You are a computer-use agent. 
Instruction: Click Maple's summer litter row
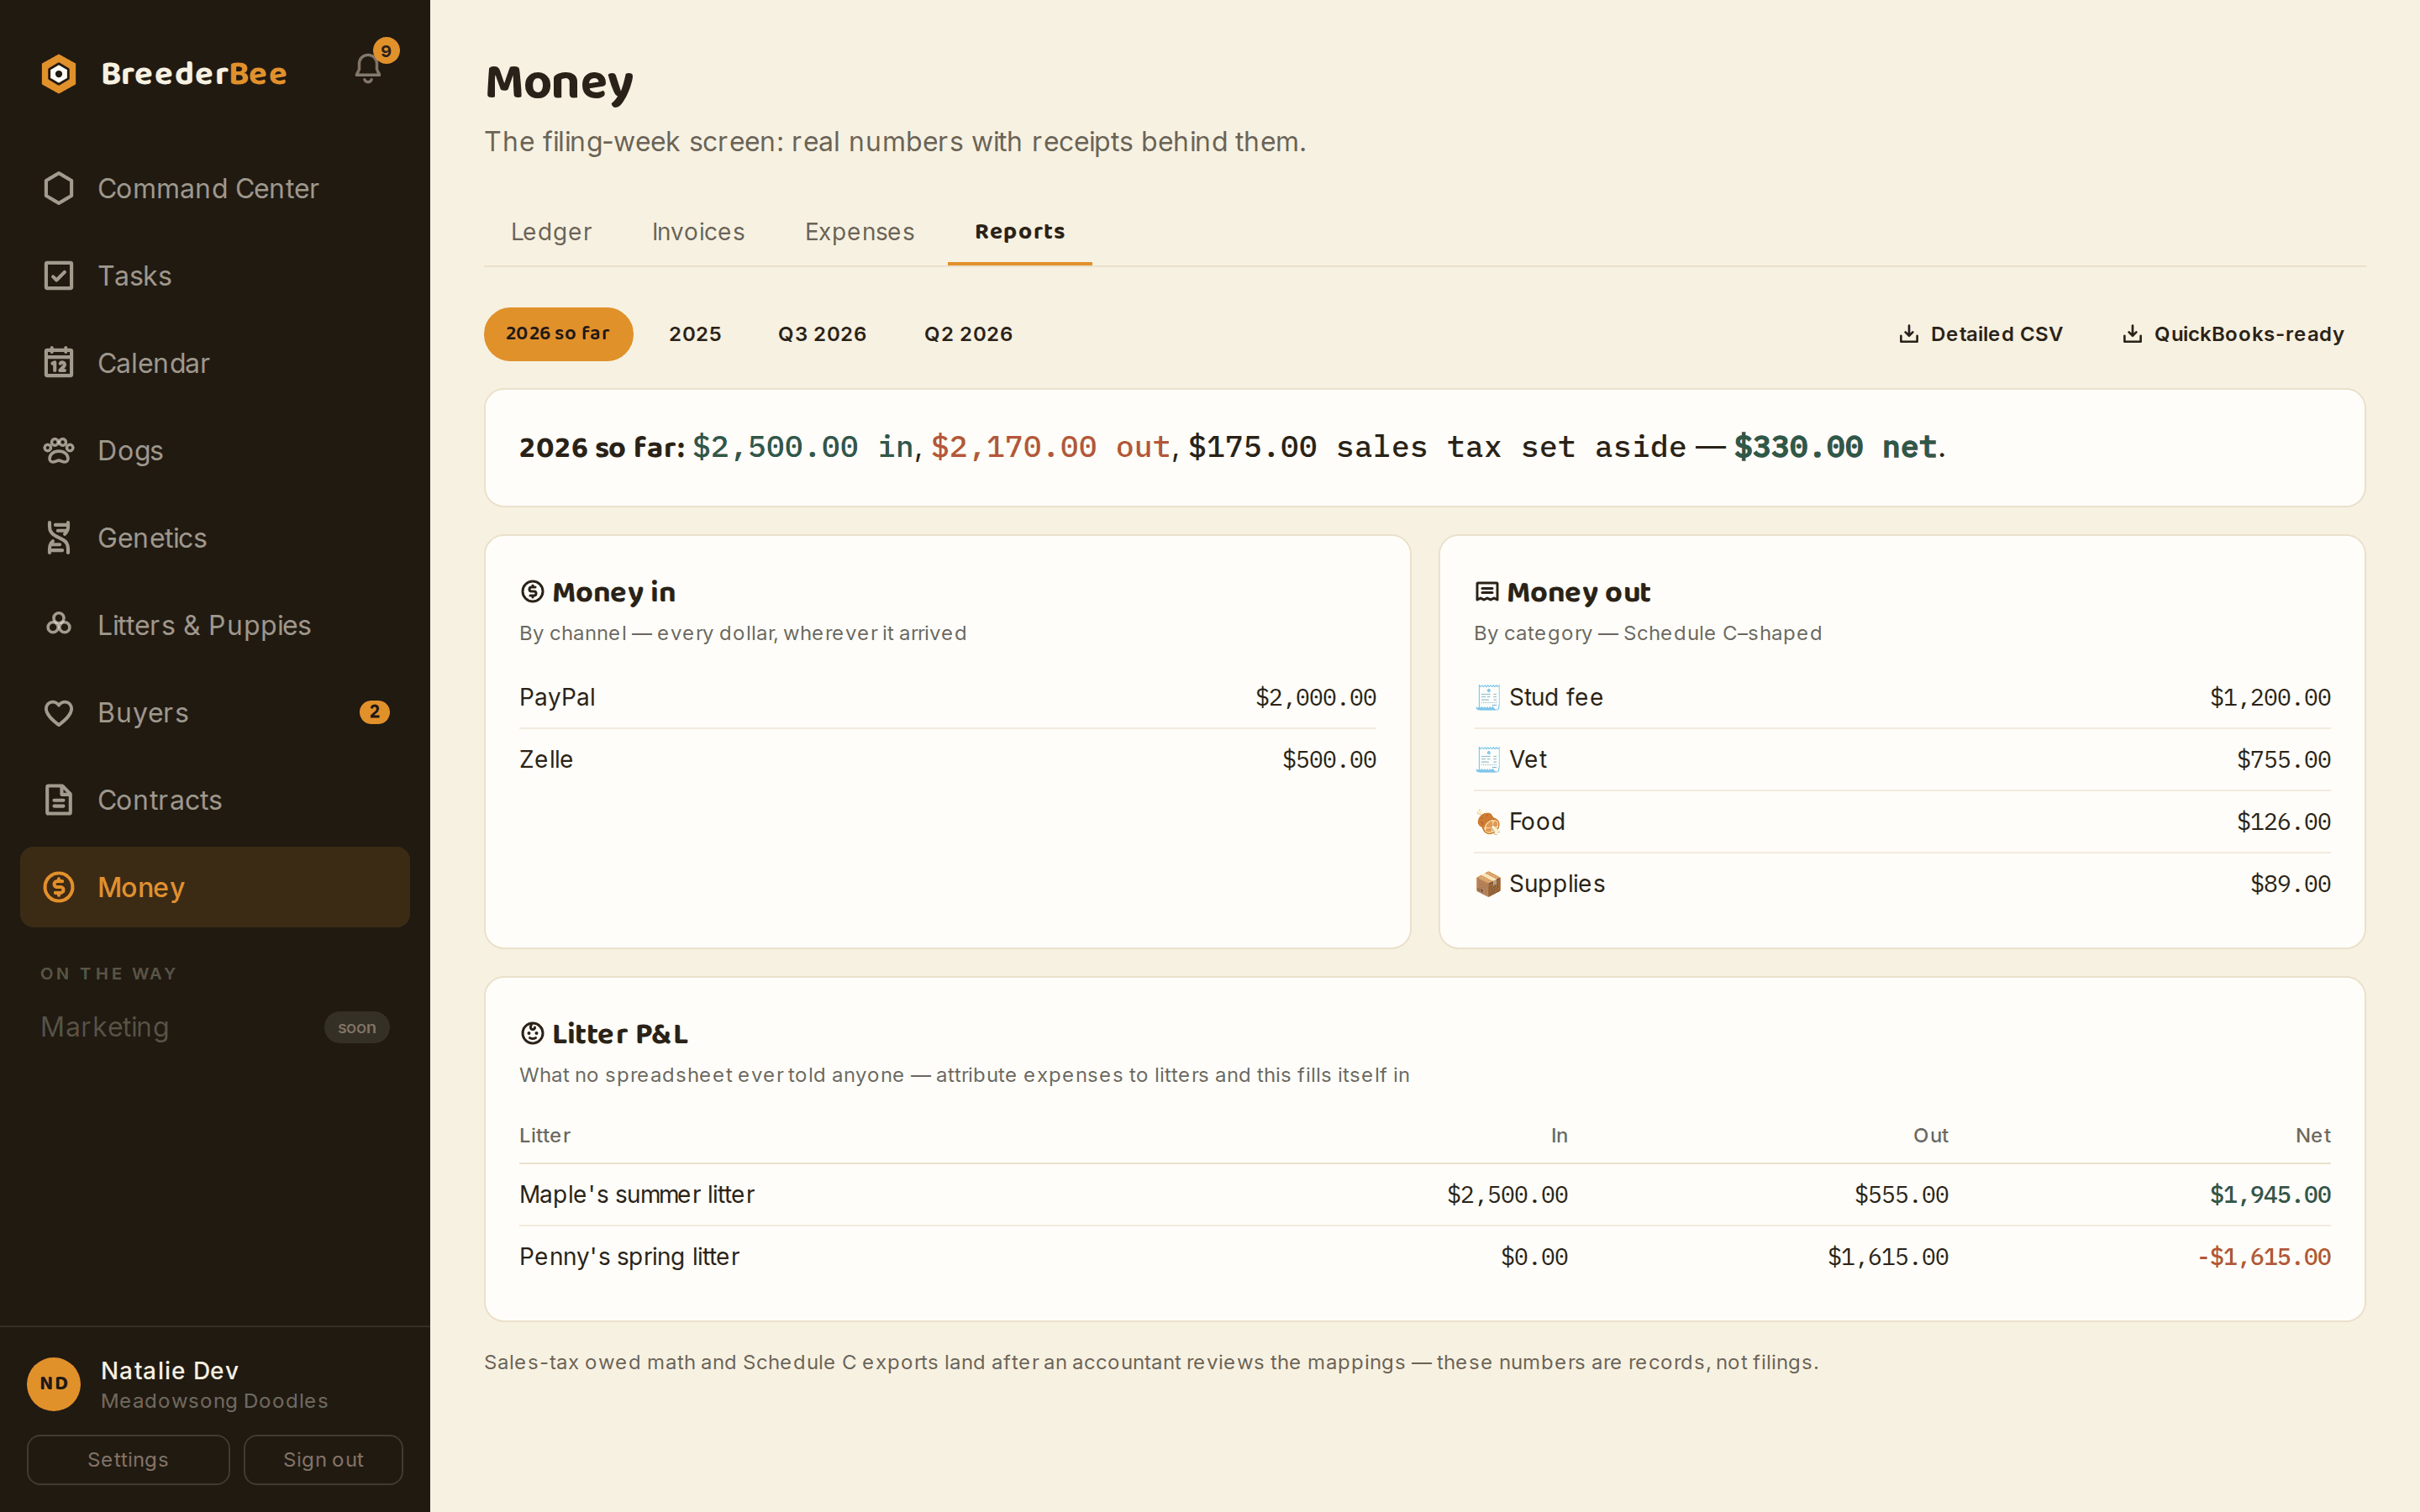coord(1424,1195)
